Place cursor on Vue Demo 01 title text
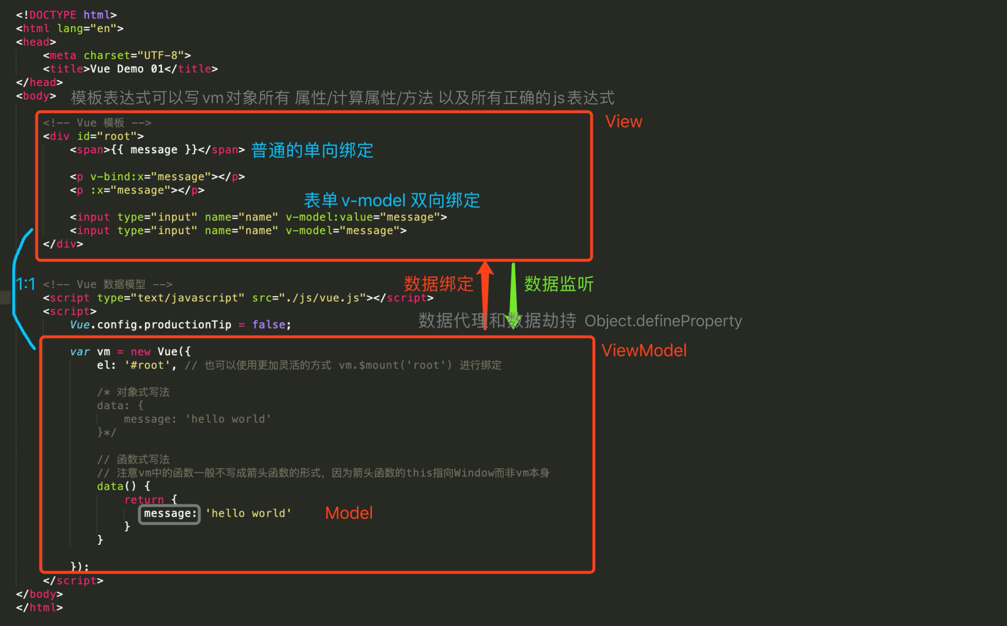This screenshot has width=1007, height=626. (127, 69)
